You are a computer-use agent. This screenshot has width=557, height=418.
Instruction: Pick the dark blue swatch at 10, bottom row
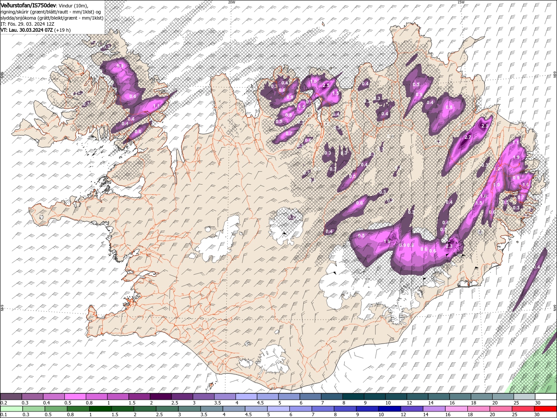(x=389, y=409)
